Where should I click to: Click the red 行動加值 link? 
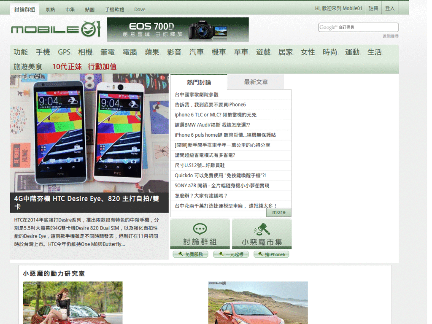tap(102, 67)
